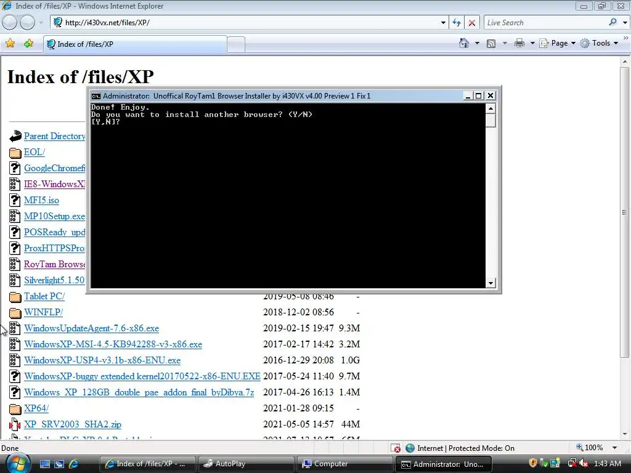Click the zip archive icon beside XP_SRV2003_SHA2.zip
Viewport: 631px width, 473px height.
[15, 424]
